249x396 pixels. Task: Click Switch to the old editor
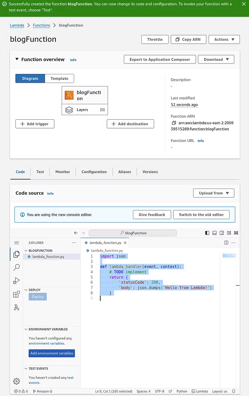click(x=202, y=215)
